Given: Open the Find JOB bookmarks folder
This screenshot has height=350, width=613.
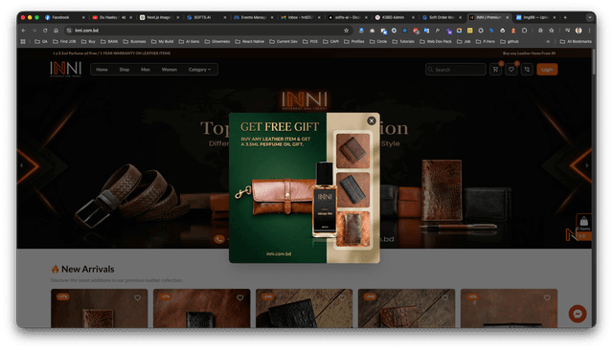Looking at the screenshot, I should point(64,41).
